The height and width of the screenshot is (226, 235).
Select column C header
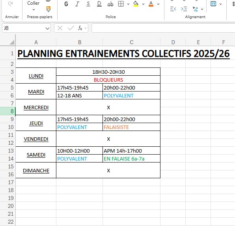(x=131, y=42)
